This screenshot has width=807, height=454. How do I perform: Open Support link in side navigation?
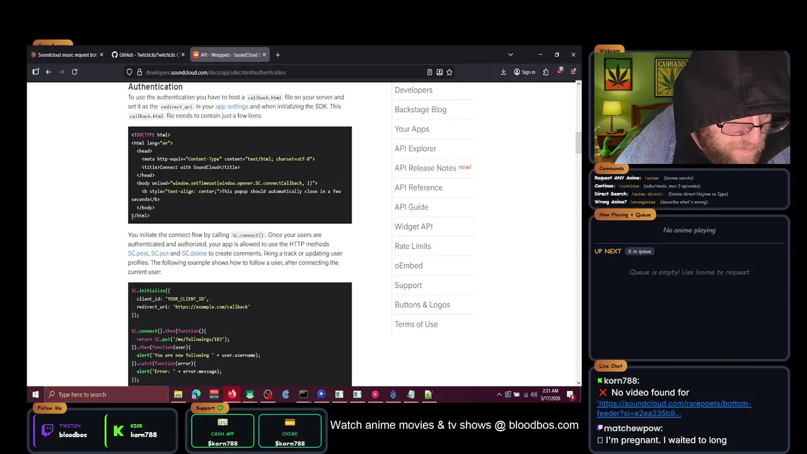click(408, 286)
